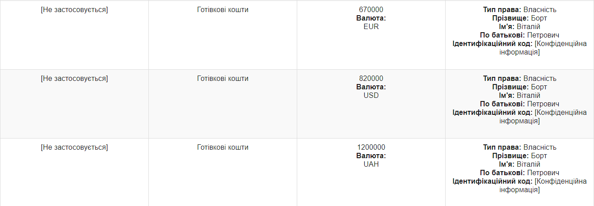
Task: Click "Тип права: Власність" in the EUR row
Action: (519, 10)
